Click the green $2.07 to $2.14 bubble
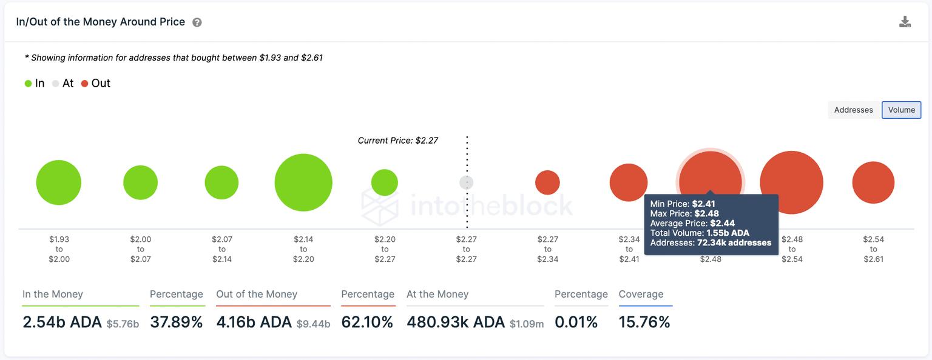This screenshot has width=932, height=360. click(x=221, y=182)
